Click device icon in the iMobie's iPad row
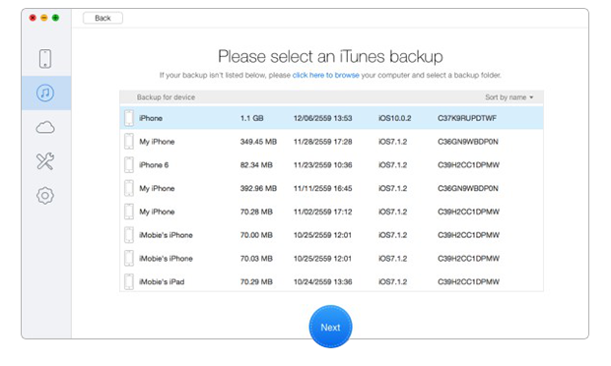Image resolution: width=611 pixels, height=366 pixels. (x=129, y=281)
